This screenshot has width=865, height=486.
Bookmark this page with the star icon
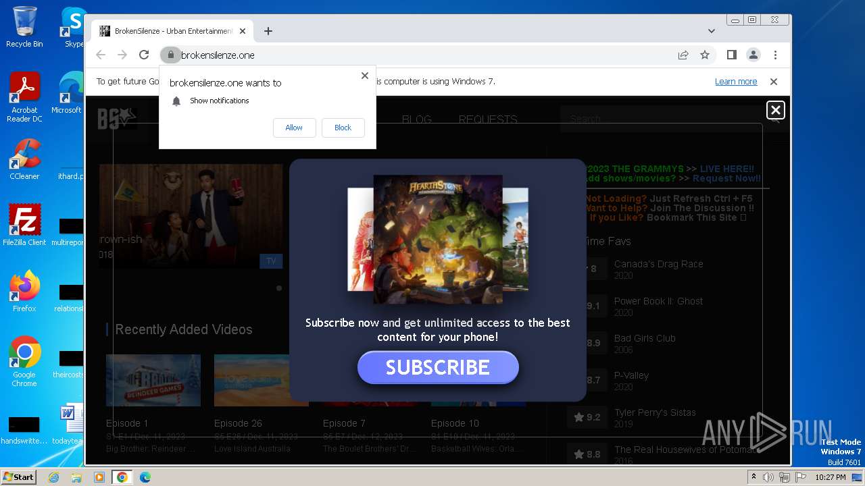[x=705, y=55]
